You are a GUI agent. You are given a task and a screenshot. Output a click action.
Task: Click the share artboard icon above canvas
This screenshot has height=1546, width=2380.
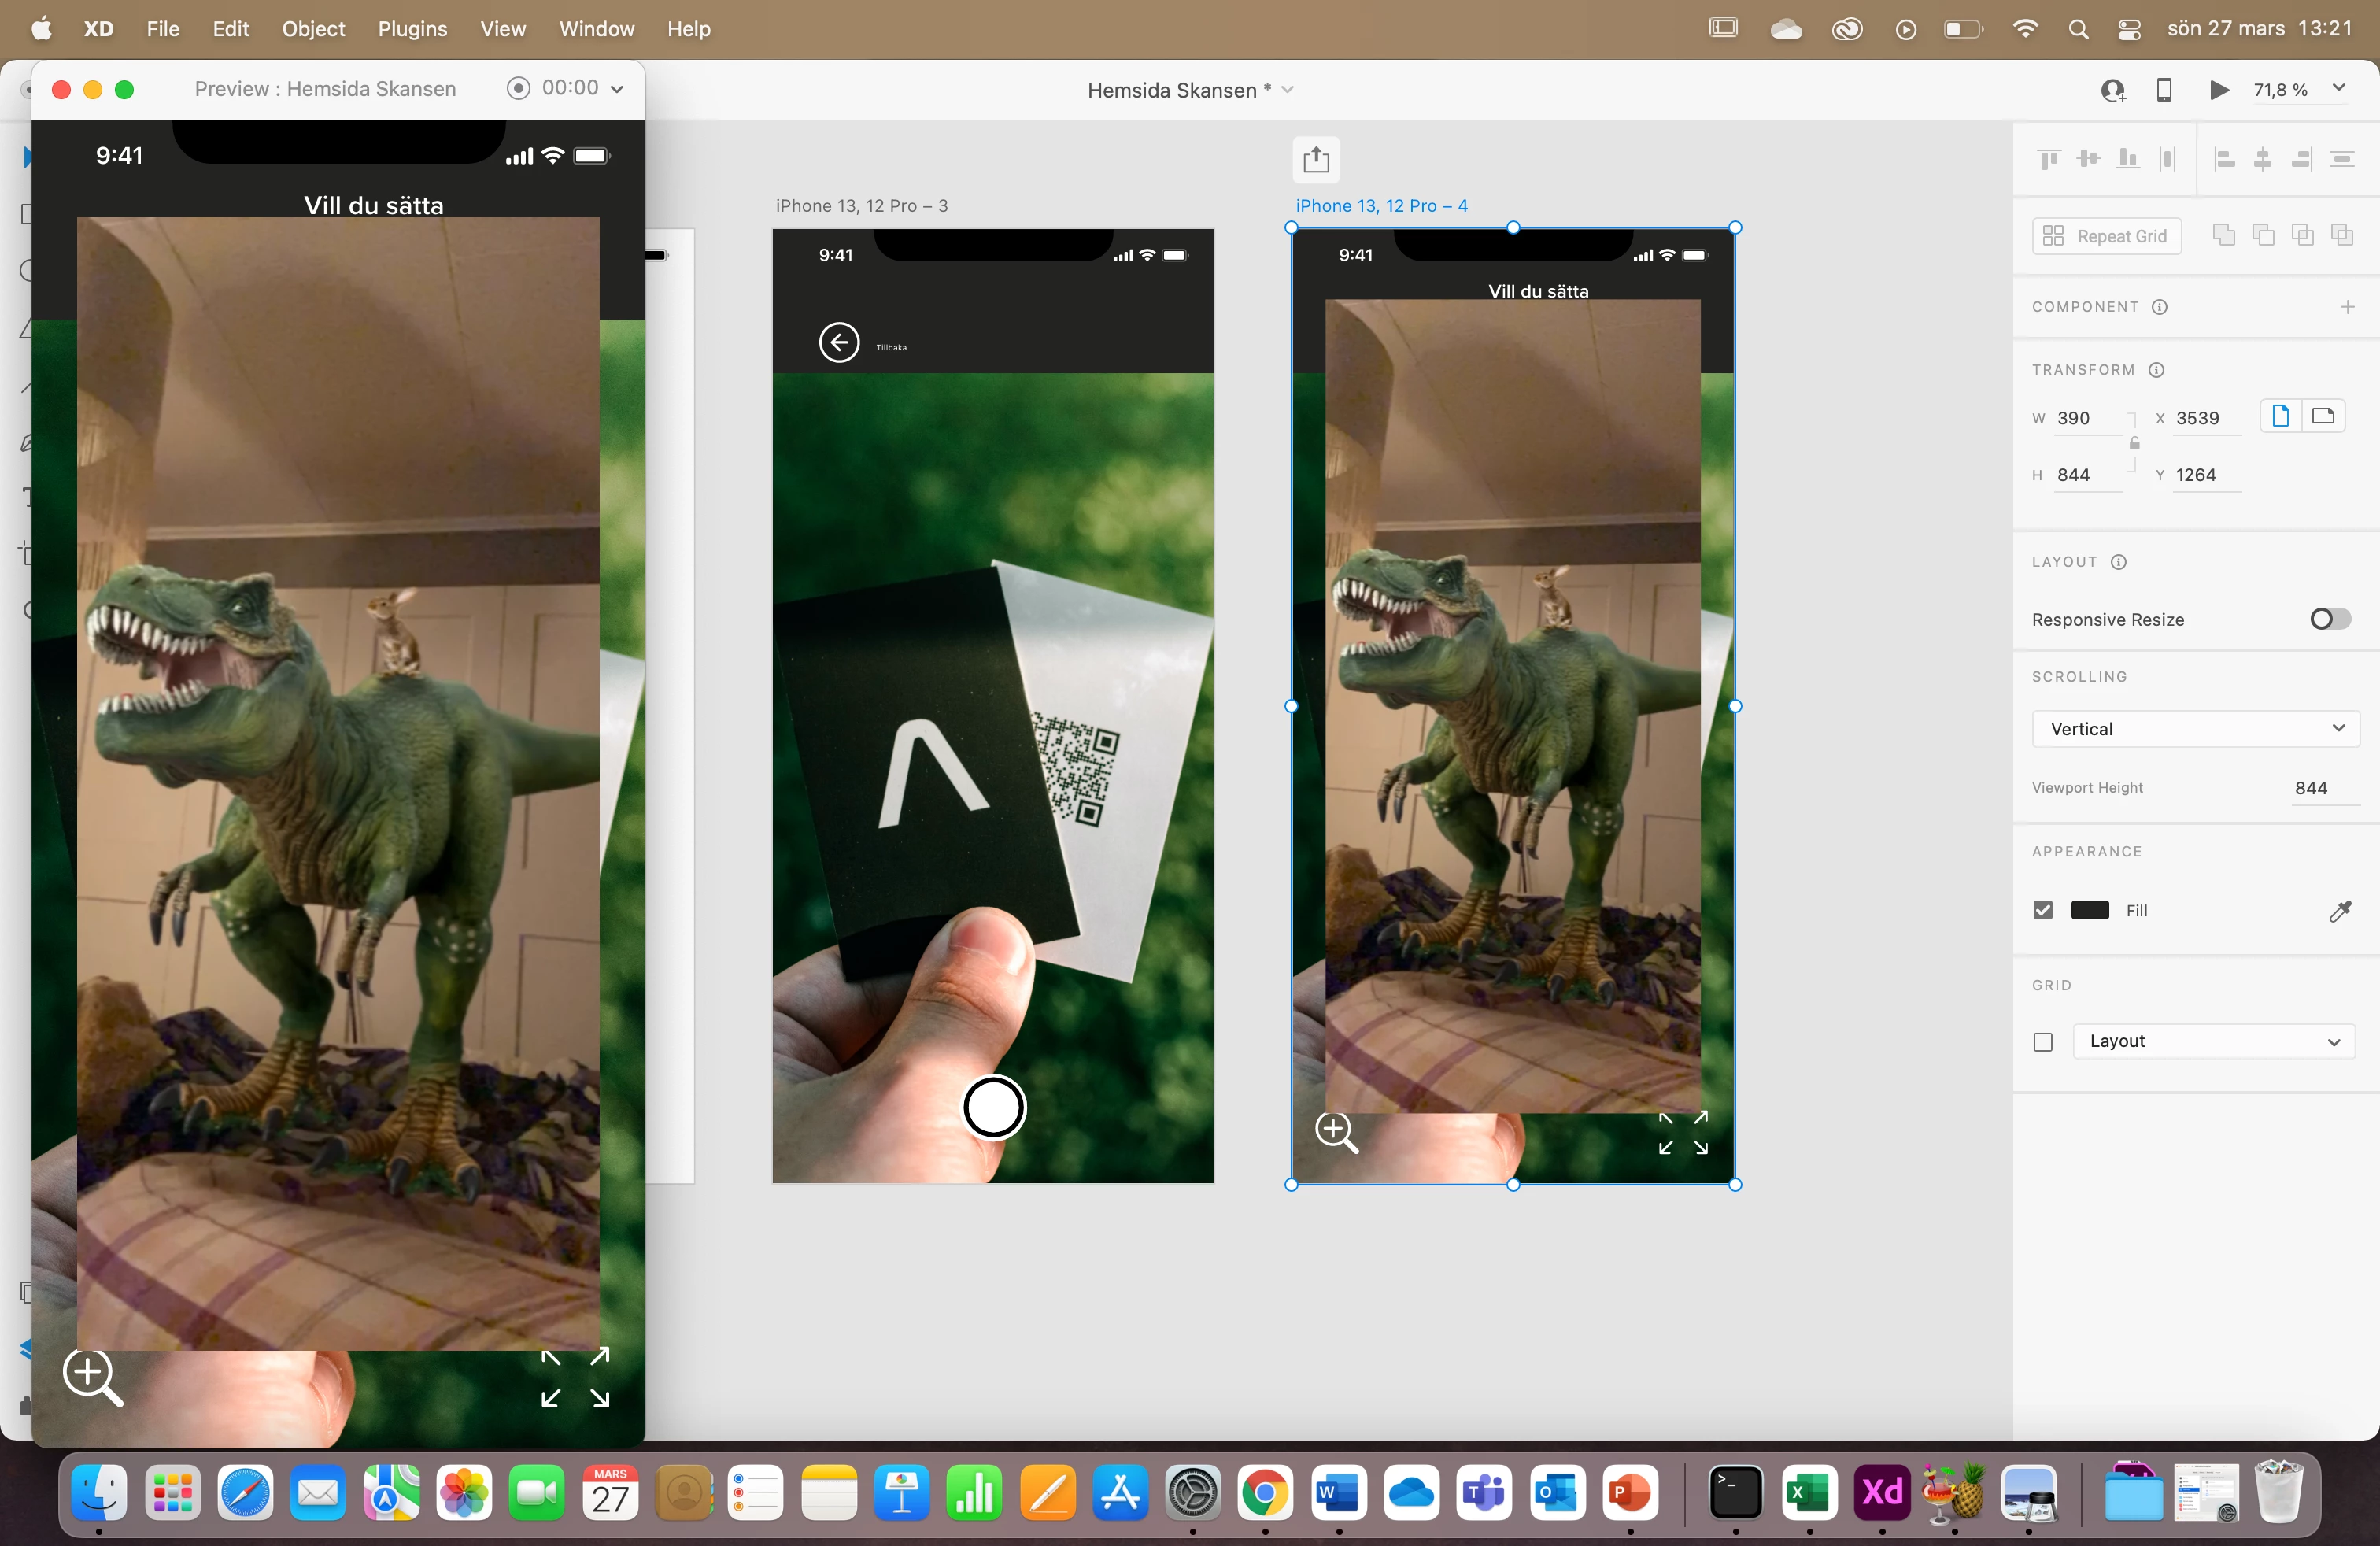coord(1315,160)
